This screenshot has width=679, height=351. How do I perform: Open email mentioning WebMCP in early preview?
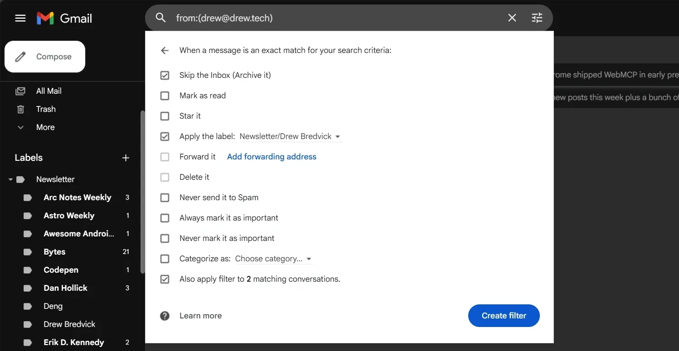(616, 75)
